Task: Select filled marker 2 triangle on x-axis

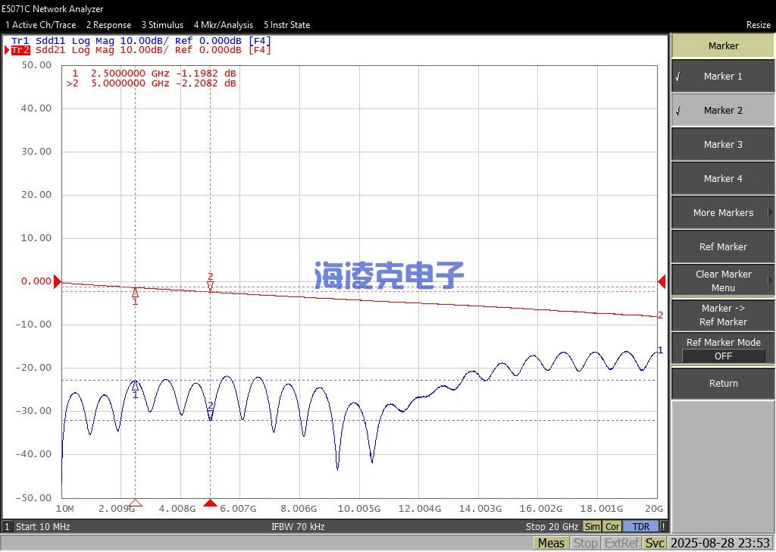Action: [x=211, y=503]
